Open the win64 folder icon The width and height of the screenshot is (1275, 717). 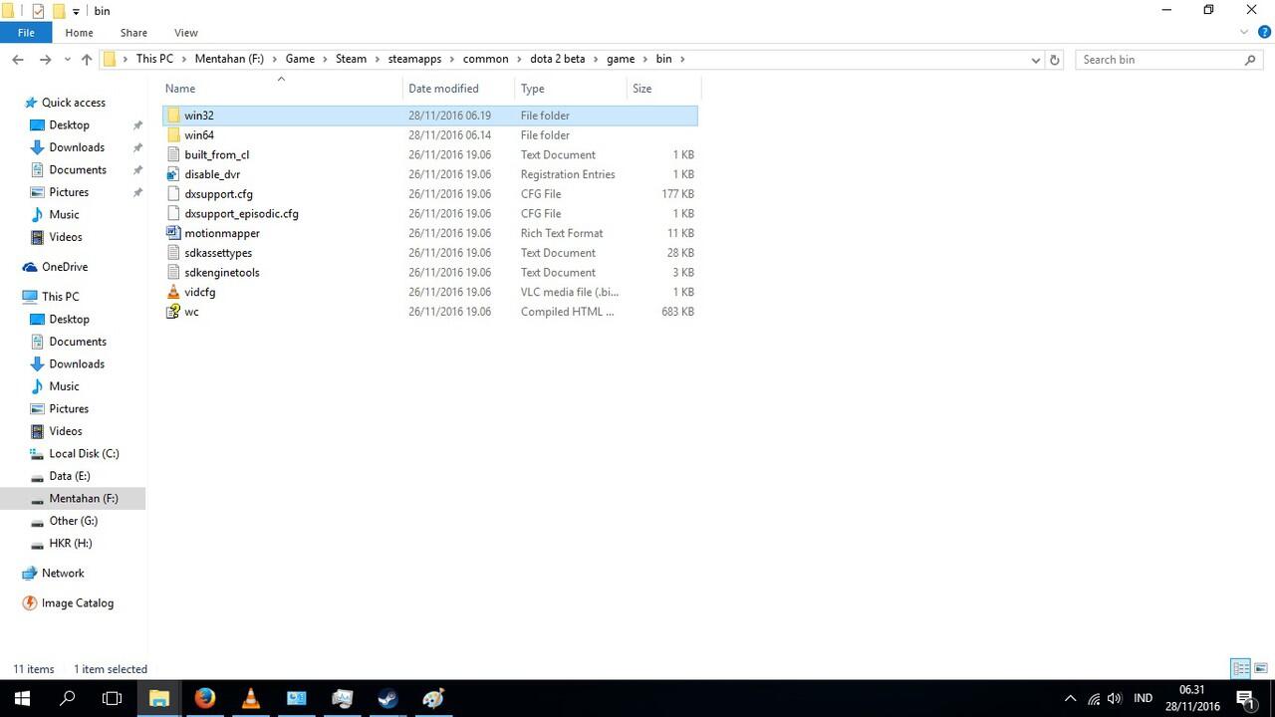point(173,135)
